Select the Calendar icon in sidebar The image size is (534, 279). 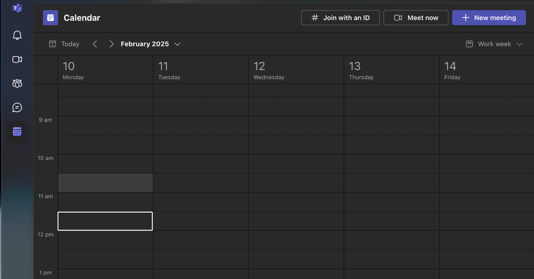[17, 132]
